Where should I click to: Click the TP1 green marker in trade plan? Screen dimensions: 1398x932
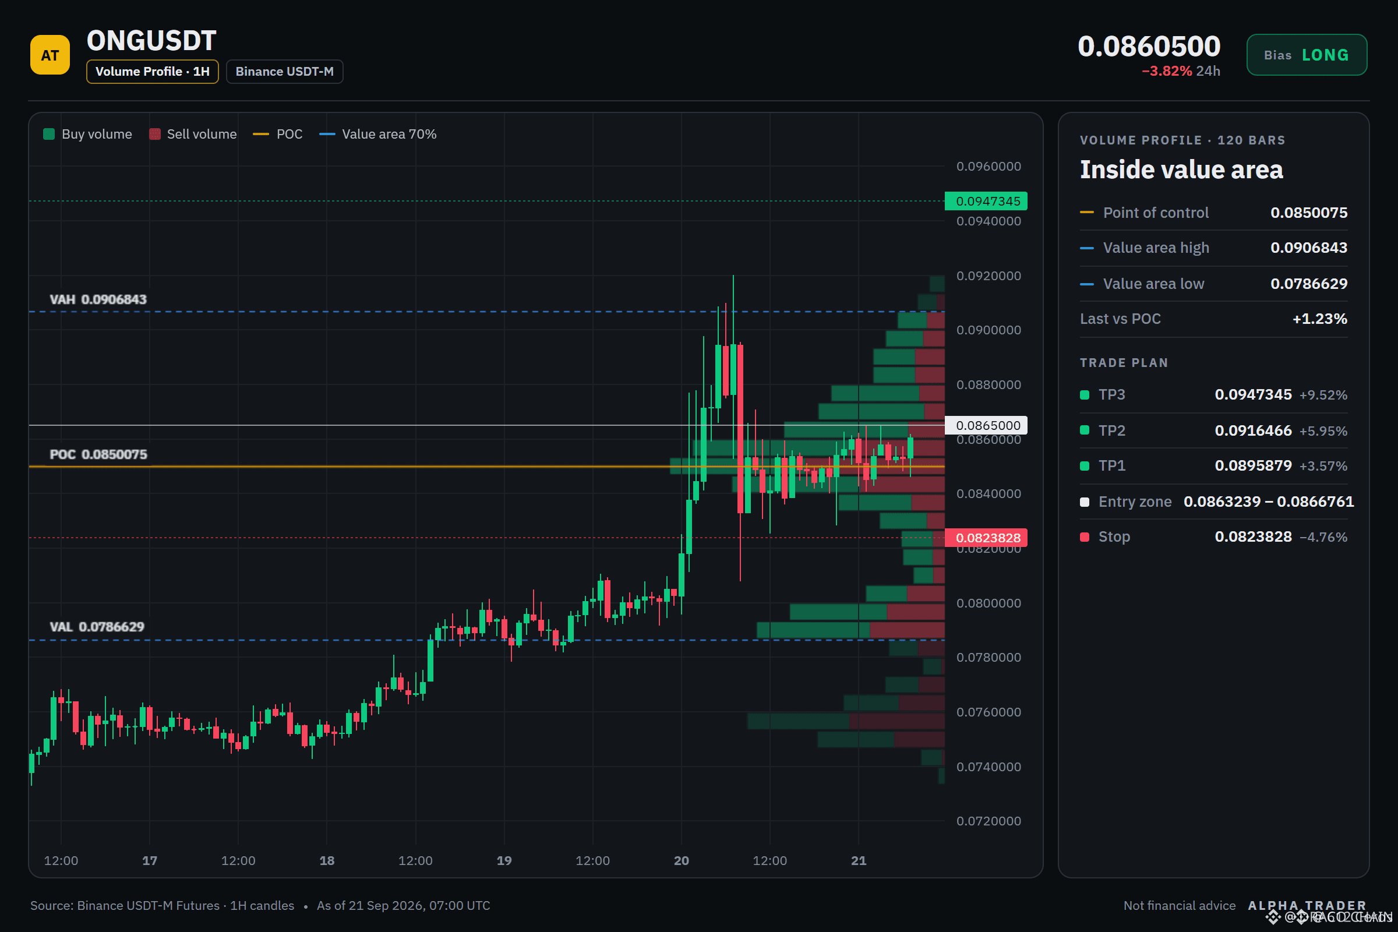click(1084, 466)
